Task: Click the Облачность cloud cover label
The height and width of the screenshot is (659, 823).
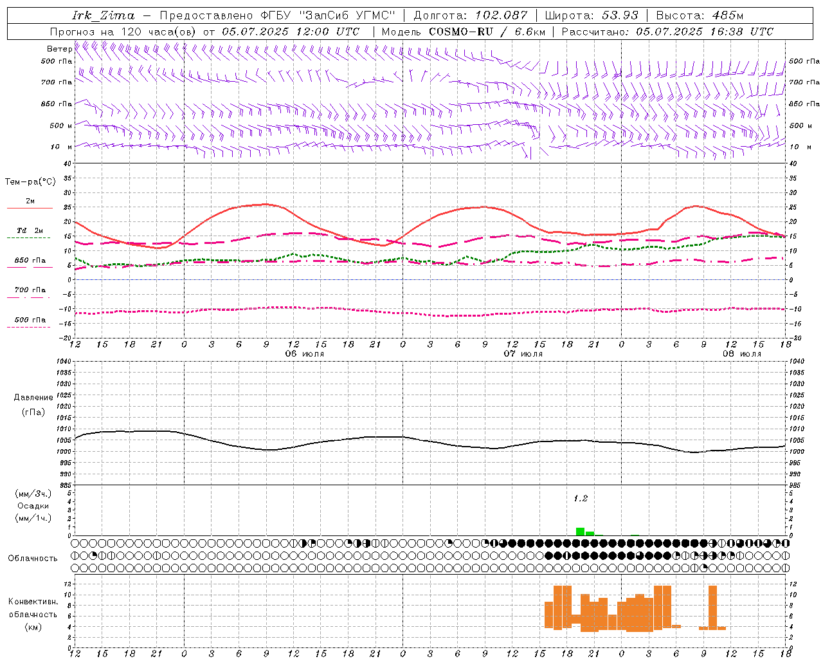Action: coord(33,558)
